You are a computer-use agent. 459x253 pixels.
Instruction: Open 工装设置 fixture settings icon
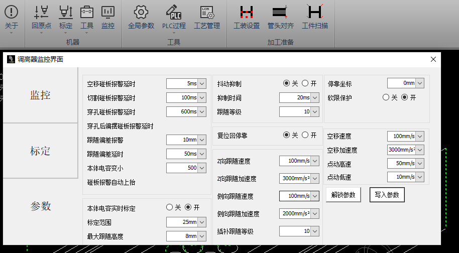pyautogui.click(x=247, y=12)
